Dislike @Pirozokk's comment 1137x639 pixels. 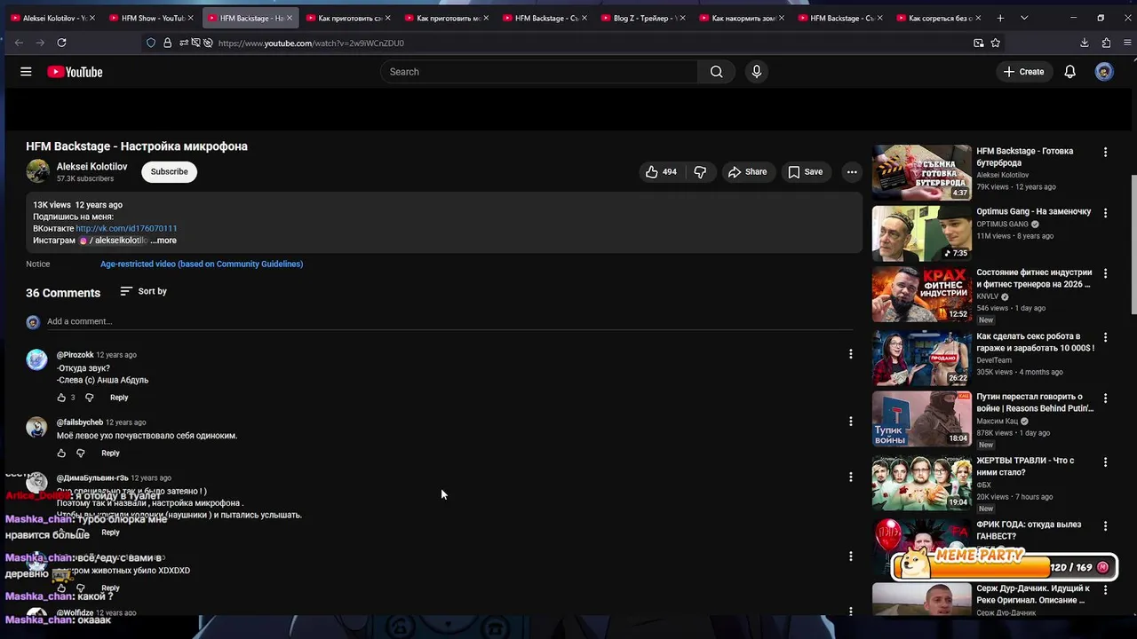[89, 398]
